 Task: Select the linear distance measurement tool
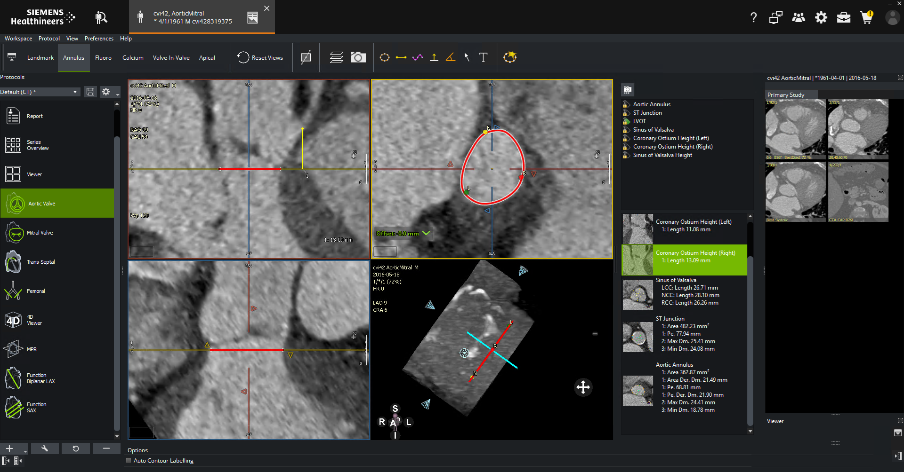401,57
